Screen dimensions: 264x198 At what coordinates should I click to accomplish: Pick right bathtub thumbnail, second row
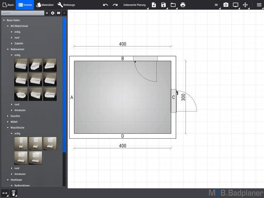click(50, 80)
